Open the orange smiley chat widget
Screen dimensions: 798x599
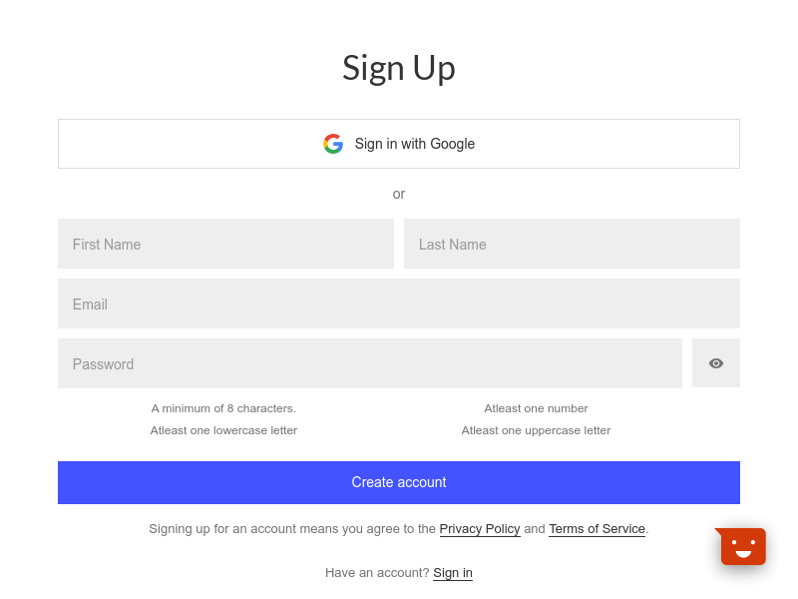click(x=742, y=546)
